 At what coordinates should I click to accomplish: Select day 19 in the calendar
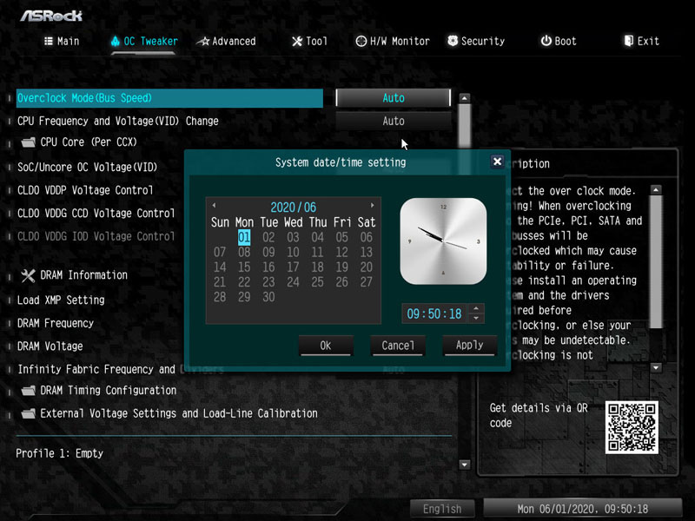click(x=341, y=267)
